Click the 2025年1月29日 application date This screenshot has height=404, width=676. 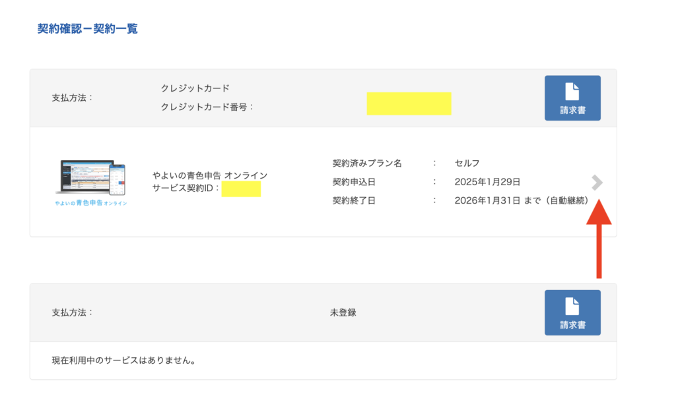tap(488, 181)
